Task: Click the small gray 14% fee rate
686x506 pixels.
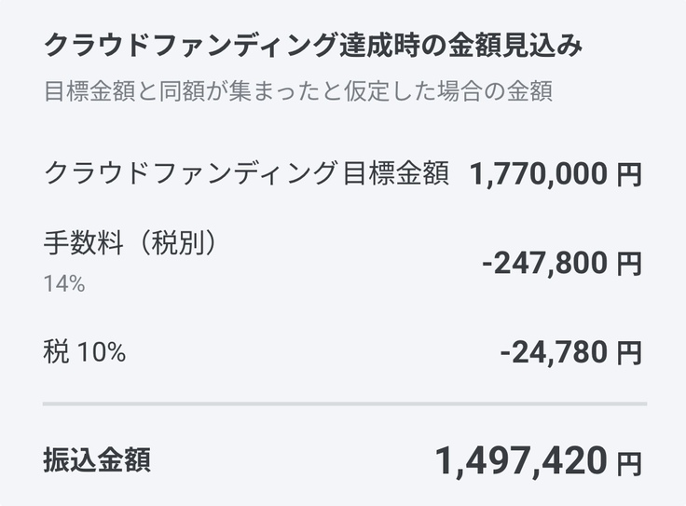Action: point(64,283)
